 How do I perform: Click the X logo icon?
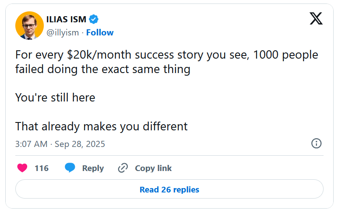tap(316, 18)
